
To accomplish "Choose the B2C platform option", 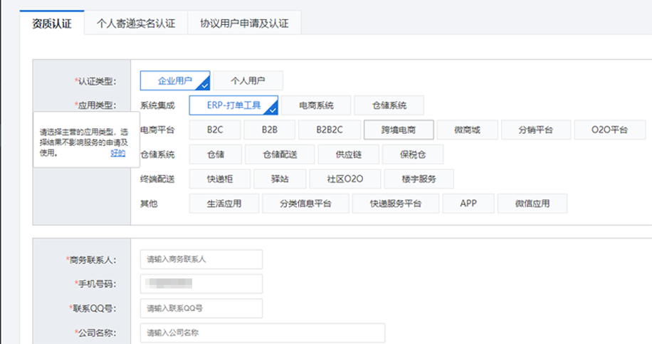I will tap(215, 130).
